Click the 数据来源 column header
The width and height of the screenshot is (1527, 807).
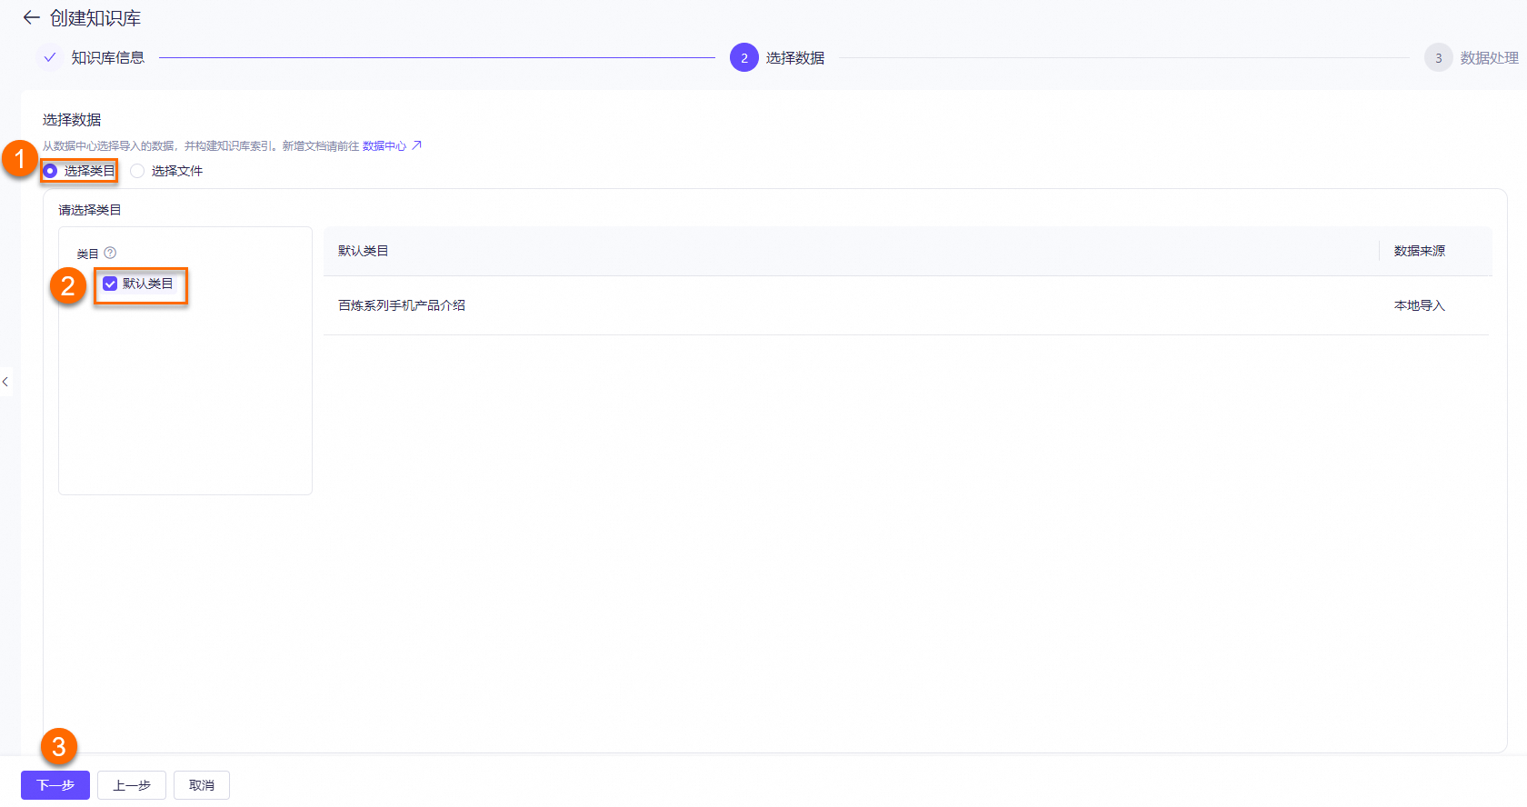1419,251
